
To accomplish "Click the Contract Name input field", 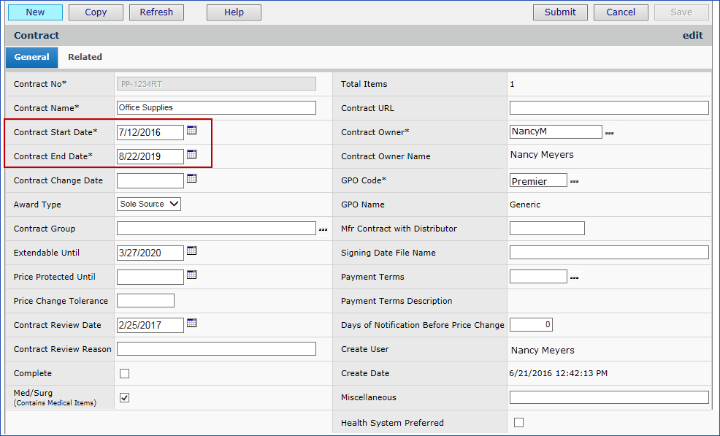I will point(216,108).
